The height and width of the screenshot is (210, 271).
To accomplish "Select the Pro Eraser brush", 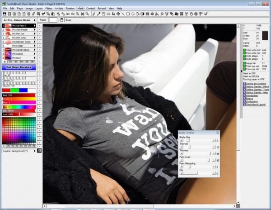I will 18,46.
